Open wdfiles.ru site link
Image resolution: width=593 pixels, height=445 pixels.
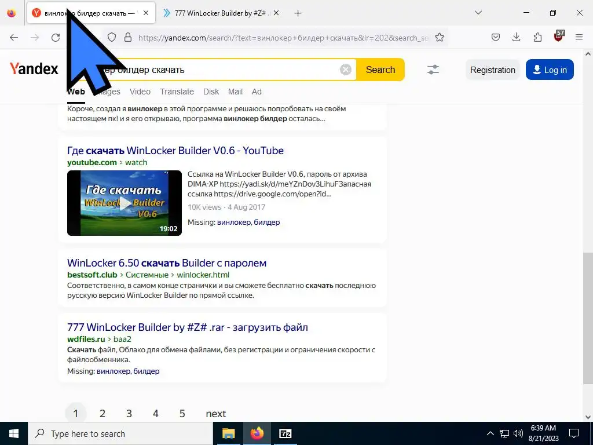coord(86,340)
